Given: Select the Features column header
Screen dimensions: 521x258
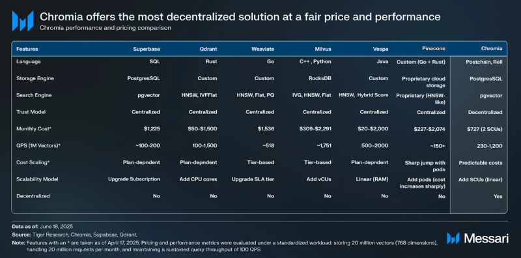Looking at the screenshot, I should tap(27, 49).
